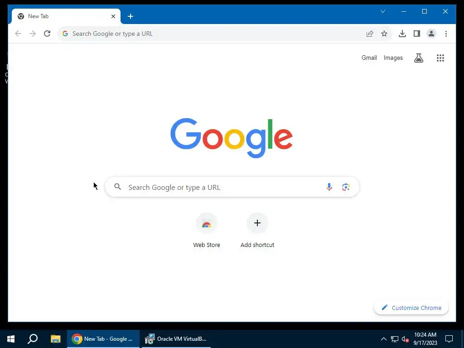Open the Google apps grid
464x348 pixels.
(x=440, y=58)
